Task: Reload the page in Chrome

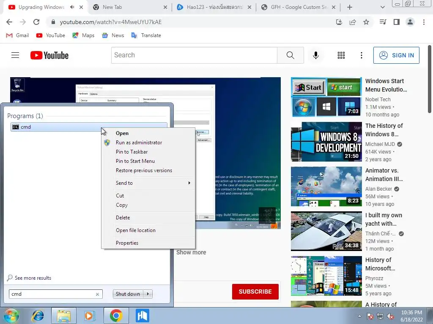Action: click(x=36, y=22)
